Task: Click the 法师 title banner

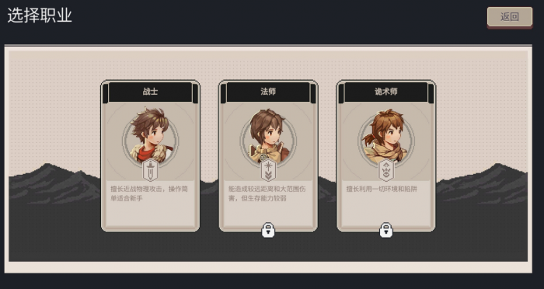Action: [268, 92]
